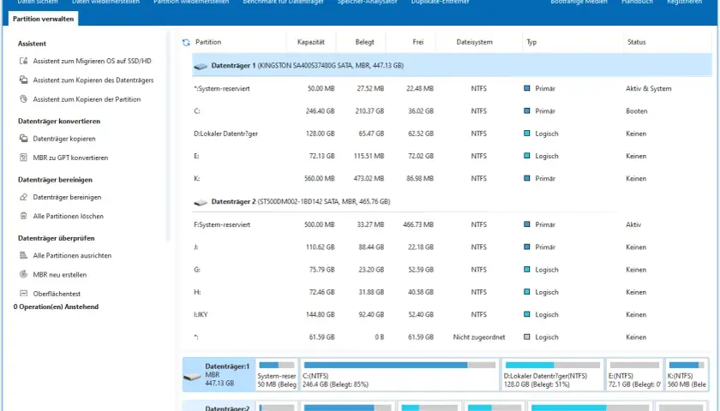Sort by the Status column header
720x411 pixels.
point(636,42)
